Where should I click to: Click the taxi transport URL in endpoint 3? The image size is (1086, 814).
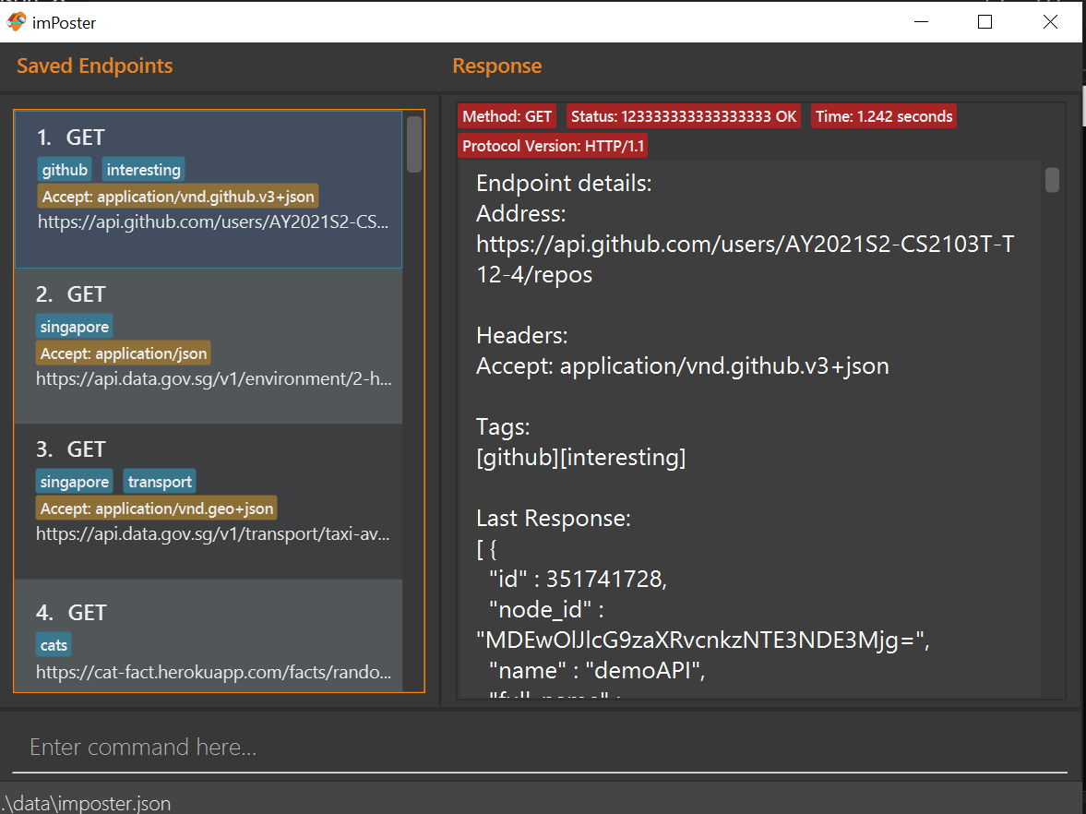click(212, 534)
